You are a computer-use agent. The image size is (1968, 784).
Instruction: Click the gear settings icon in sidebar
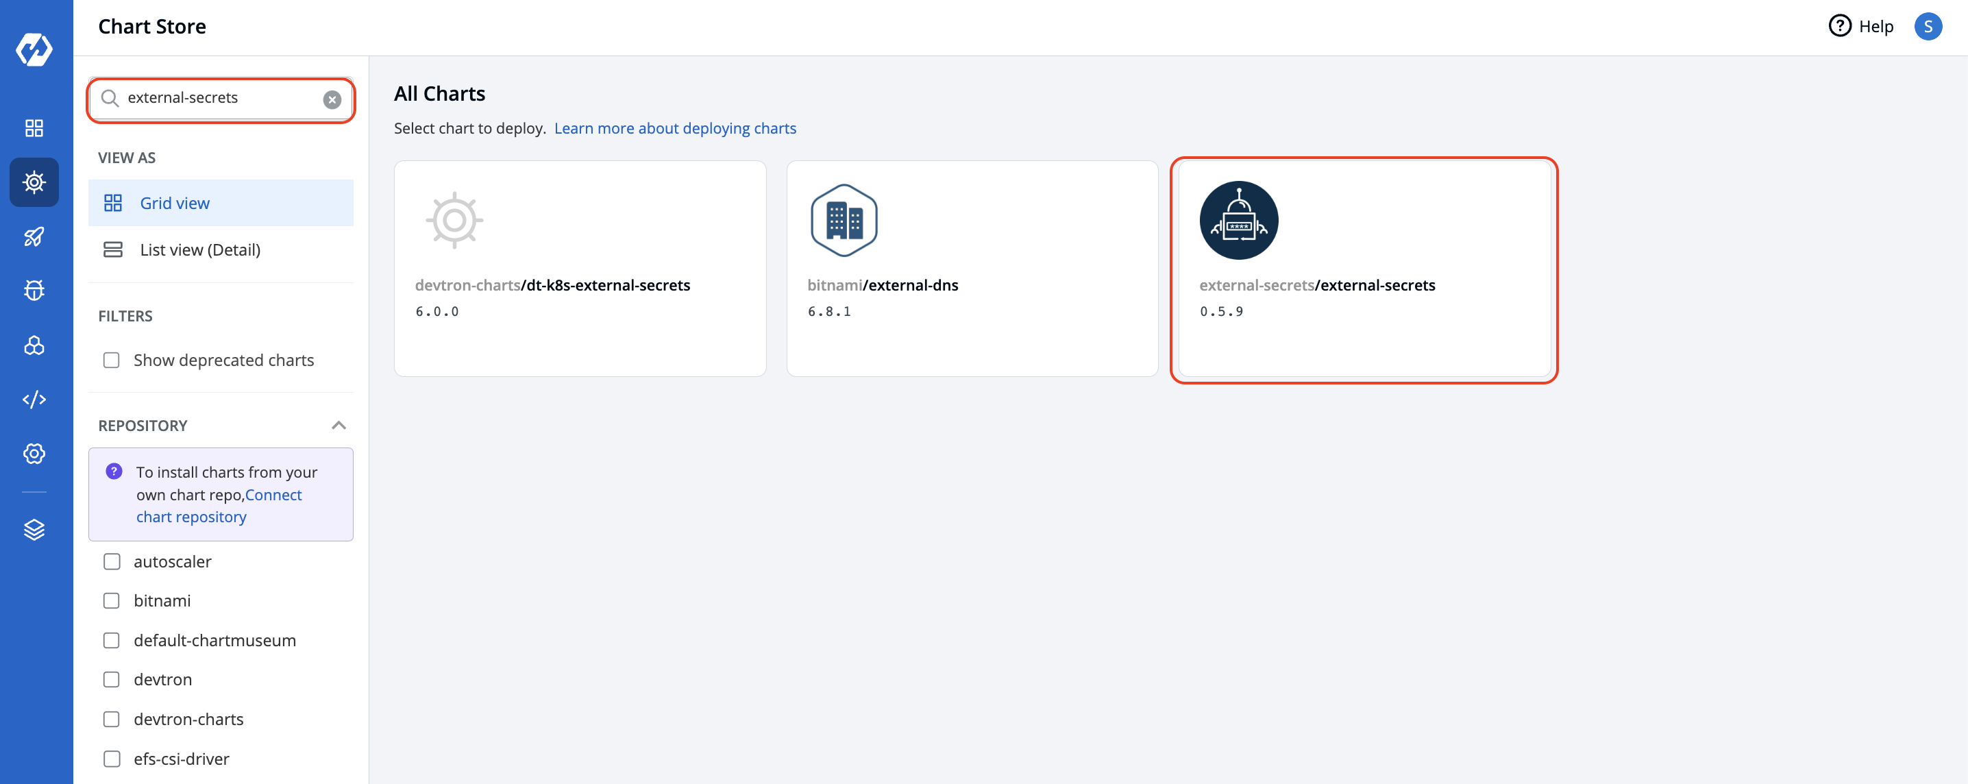point(34,453)
